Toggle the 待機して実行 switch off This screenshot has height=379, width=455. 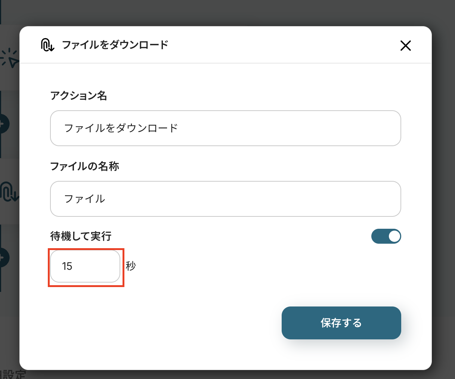[386, 236]
